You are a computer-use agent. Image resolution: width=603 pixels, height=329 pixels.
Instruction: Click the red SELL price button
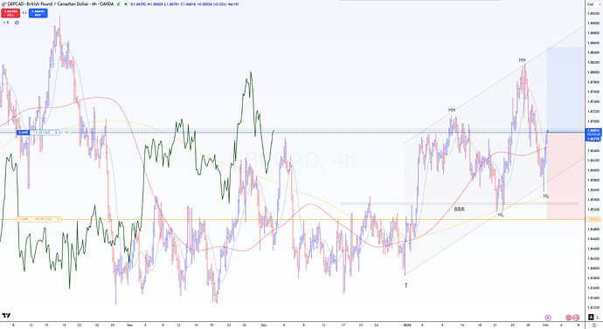point(10,13)
